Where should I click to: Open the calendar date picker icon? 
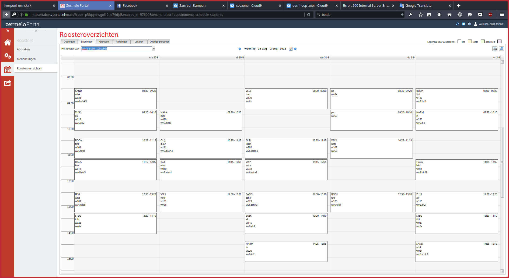pyautogui.click(x=291, y=49)
